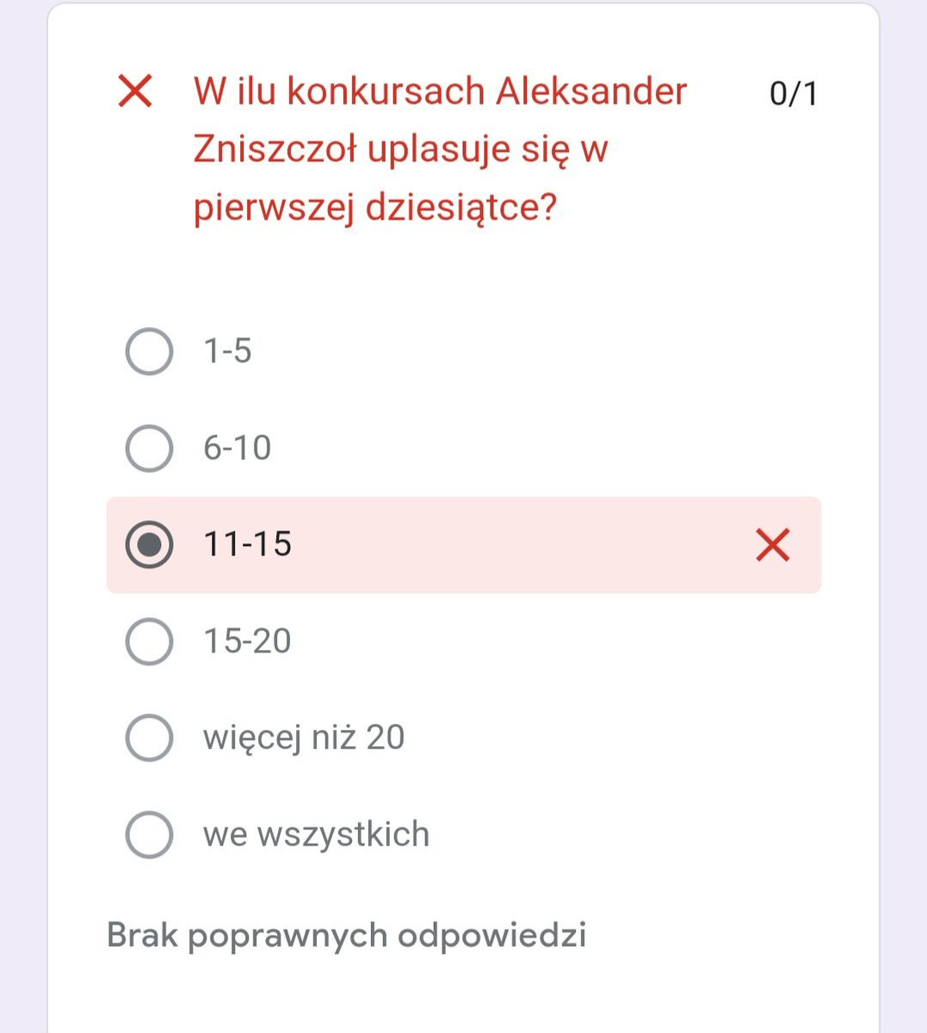Viewport: 927px width, 1033px height.
Task: Click the "1-5" option label
Action: pyautogui.click(x=227, y=351)
